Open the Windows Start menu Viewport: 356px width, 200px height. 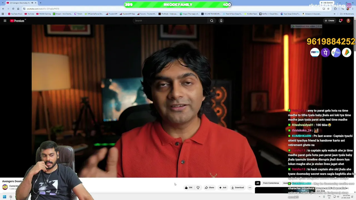coord(4,197)
